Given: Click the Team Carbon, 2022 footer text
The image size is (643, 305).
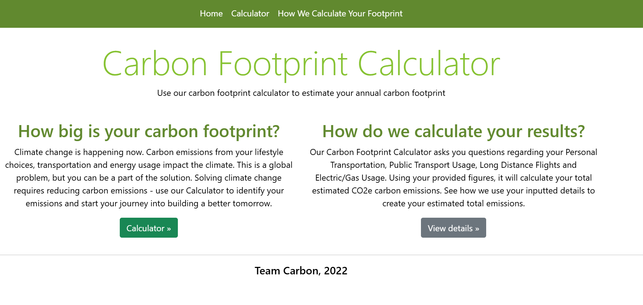Looking at the screenshot, I should 301,271.
